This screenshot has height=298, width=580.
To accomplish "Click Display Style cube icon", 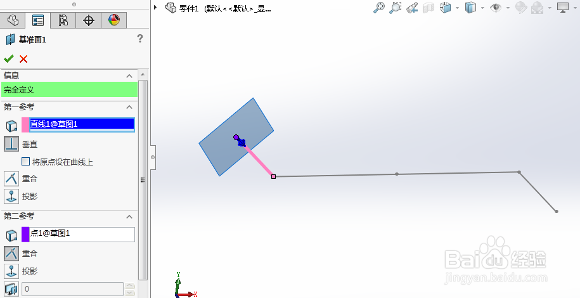I will pyautogui.click(x=470, y=8).
